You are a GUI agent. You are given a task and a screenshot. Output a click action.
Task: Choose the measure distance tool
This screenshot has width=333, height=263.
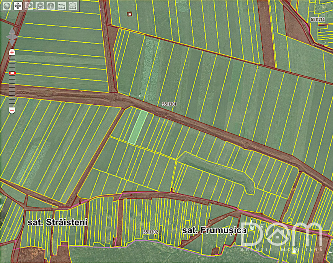pos(62,6)
